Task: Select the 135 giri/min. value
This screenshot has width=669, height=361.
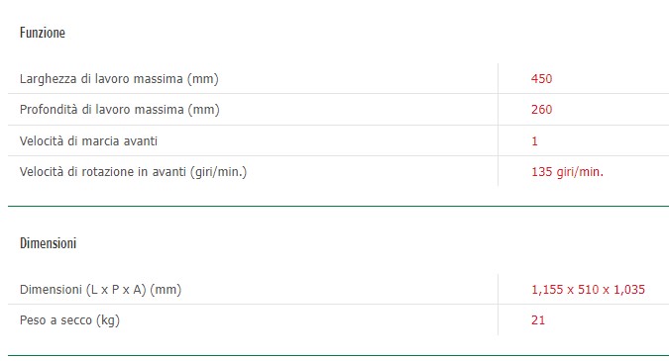Action: (x=567, y=171)
